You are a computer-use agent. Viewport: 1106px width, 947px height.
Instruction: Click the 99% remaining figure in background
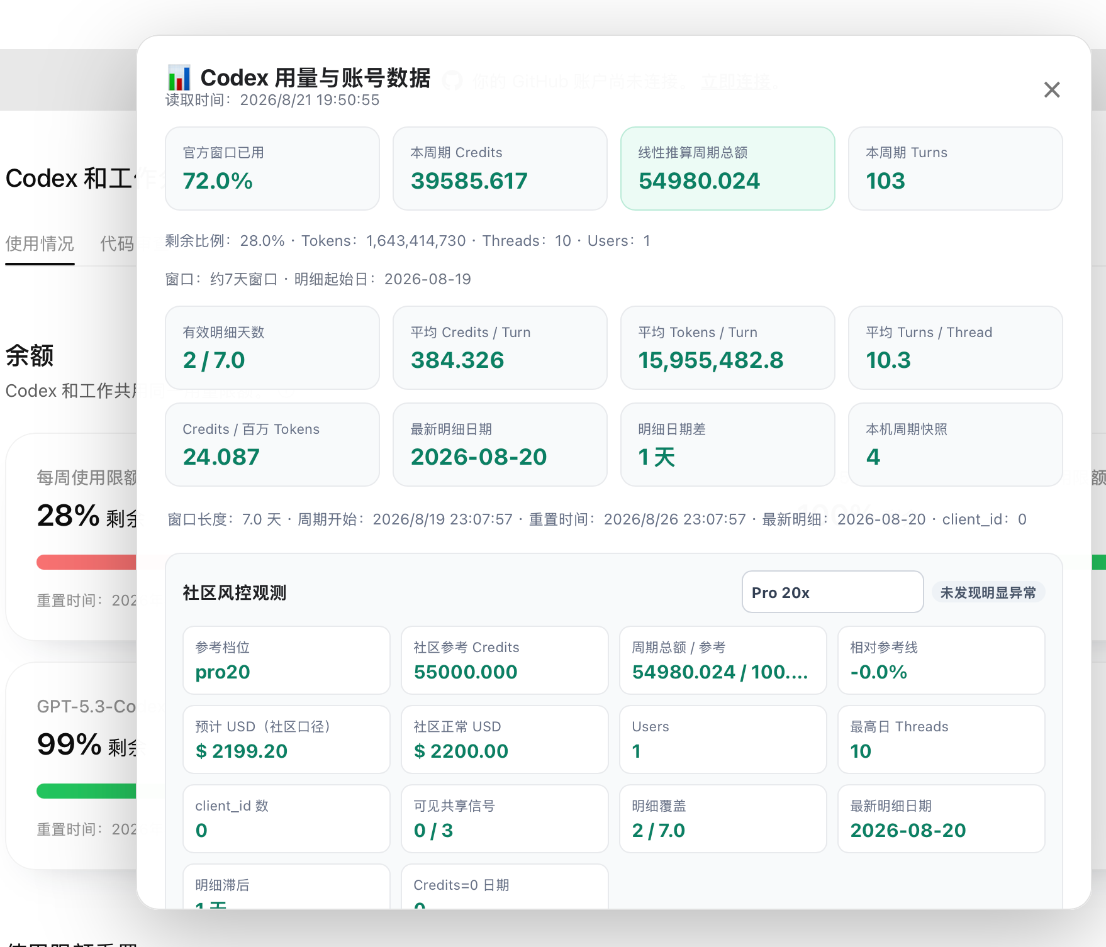tap(69, 745)
